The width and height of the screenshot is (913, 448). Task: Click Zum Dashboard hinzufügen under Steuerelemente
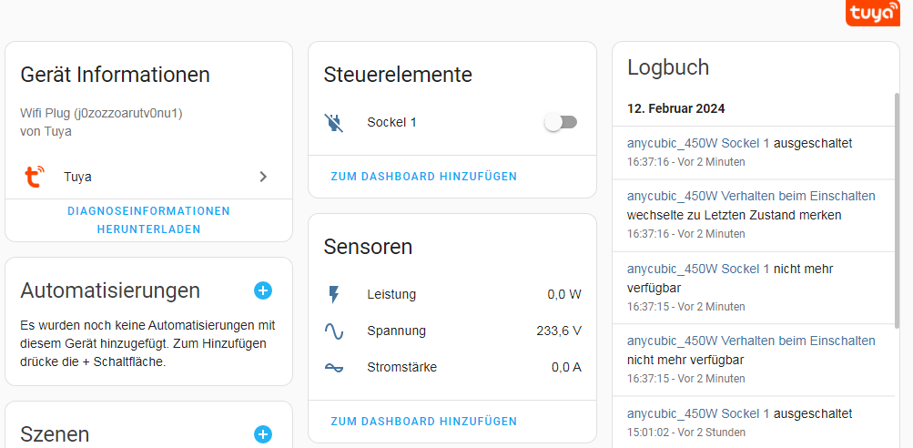click(424, 177)
